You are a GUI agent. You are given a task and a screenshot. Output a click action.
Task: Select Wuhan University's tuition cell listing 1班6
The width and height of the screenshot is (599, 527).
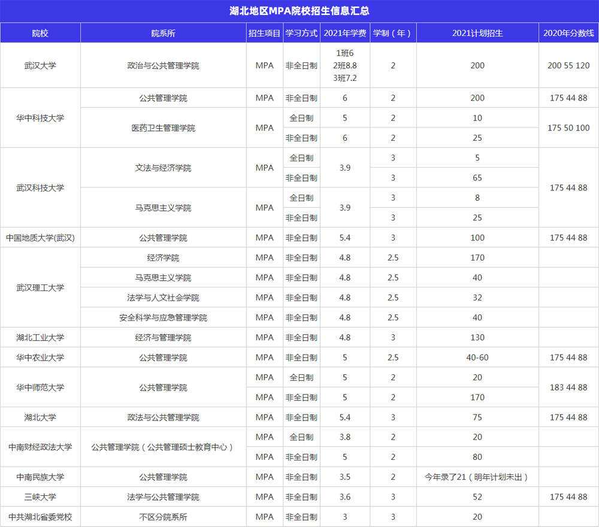click(x=344, y=65)
